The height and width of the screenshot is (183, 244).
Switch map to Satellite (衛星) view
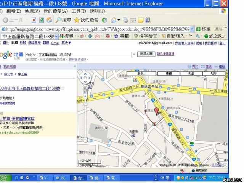pos(191,74)
